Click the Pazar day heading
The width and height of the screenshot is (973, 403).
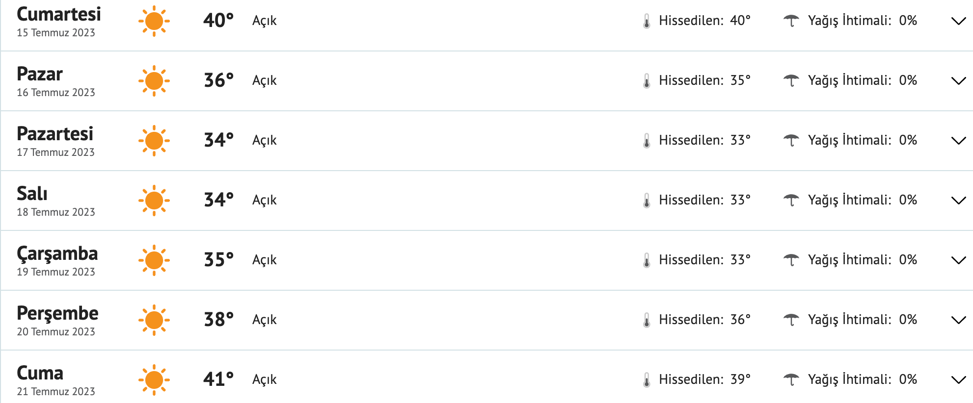click(40, 74)
